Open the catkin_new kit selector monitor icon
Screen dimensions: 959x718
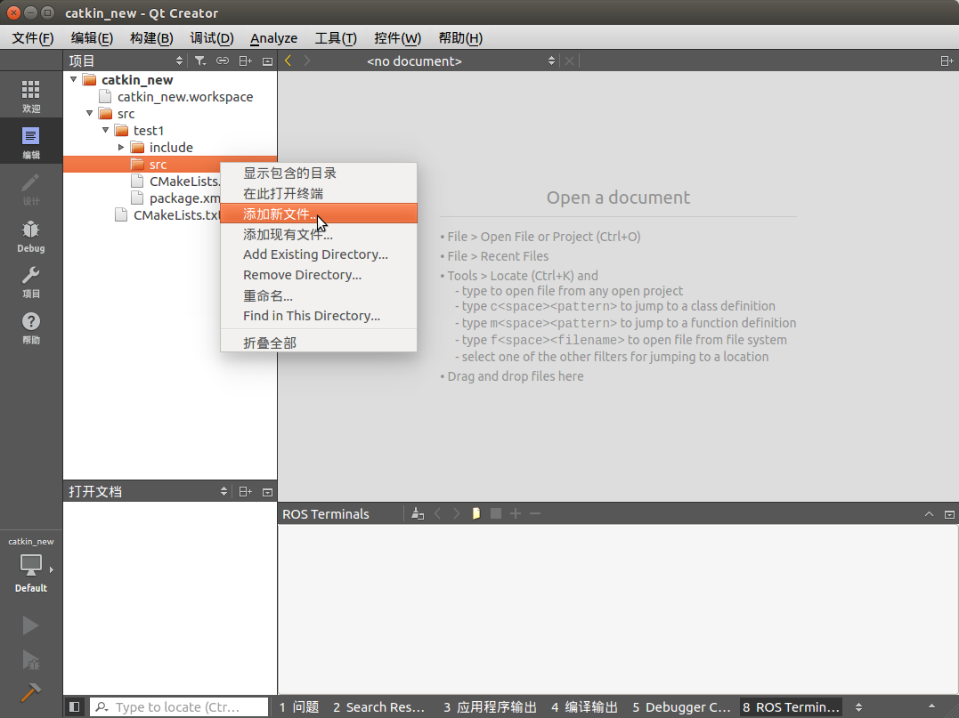[30, 565]
